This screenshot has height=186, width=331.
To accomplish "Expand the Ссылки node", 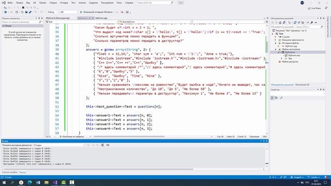I will pos(275,37).
